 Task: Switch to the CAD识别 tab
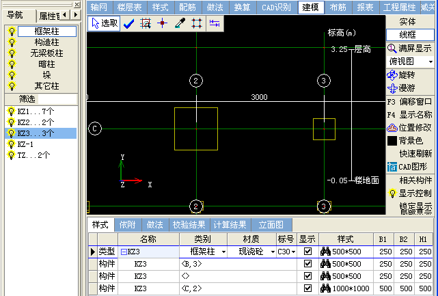tap(276, 8)
